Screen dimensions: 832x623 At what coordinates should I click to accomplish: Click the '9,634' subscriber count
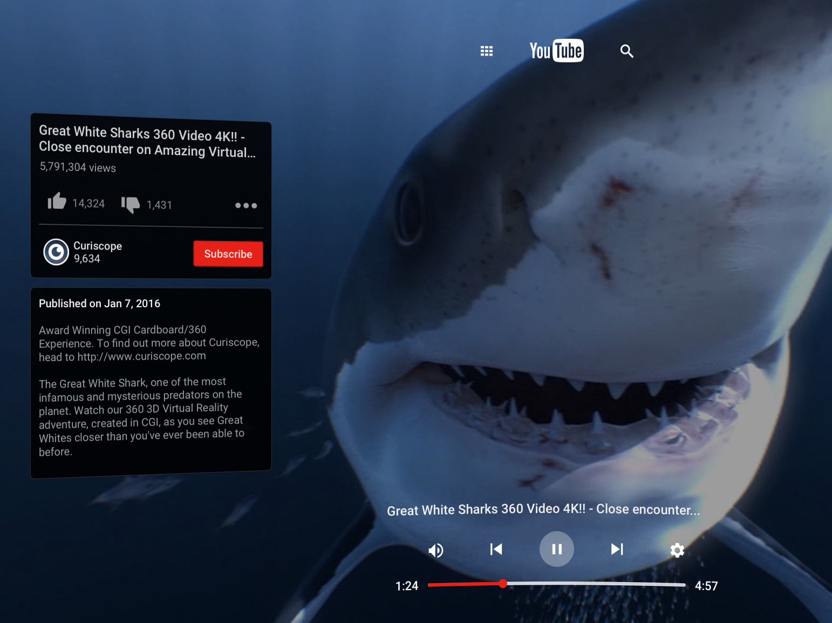click(87, 259)
